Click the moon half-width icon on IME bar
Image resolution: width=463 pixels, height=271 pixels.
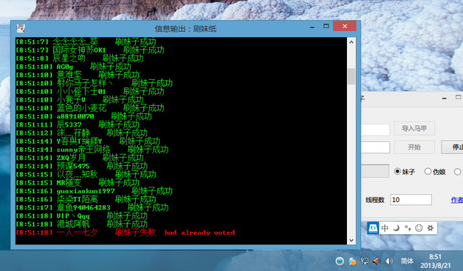point(396,228)
